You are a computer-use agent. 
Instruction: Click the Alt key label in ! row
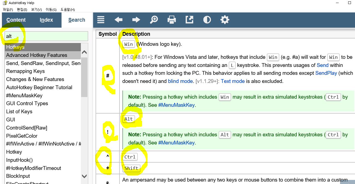click(128, 119)
